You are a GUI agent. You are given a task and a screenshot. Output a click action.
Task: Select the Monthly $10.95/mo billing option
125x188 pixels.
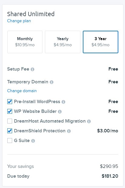coord(25,42)
